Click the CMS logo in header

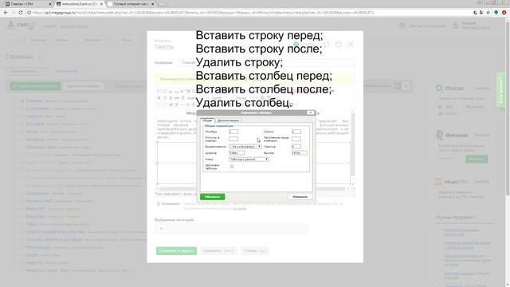(21, 26)
